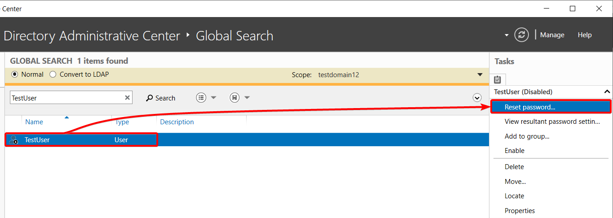Open Properties in the tasks pane
Screen dimensions: 613x218
tap(520, 211)
